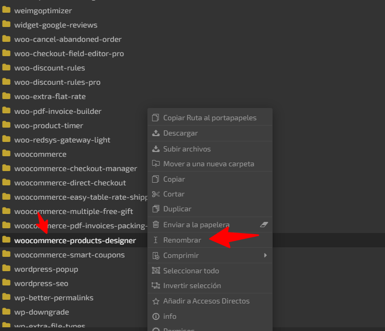Click the Comprimir archive icon
The width and height of the screenshot is (385, 331).
click(x=156, y=255)
